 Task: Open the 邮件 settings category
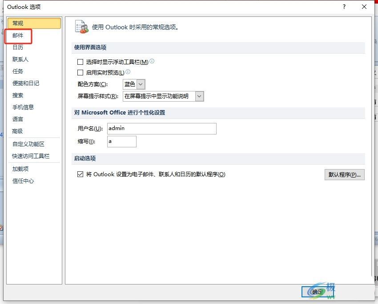tap(18, 35)
